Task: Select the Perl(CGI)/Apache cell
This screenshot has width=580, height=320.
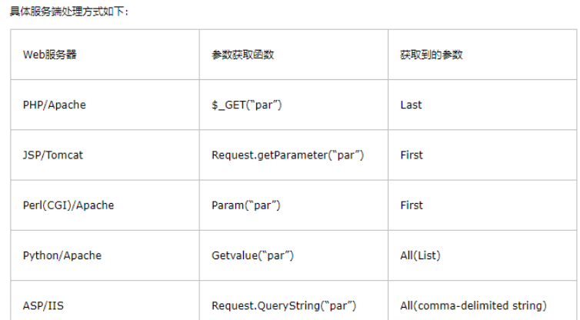Action: (x=68, y=205)
